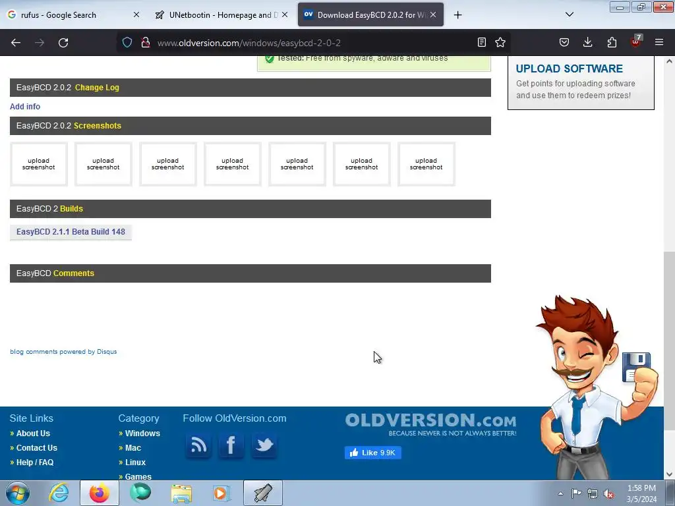Click the Facebook Like 9.9K button
This screenshot has width=675, height=506.
[373, 453]
